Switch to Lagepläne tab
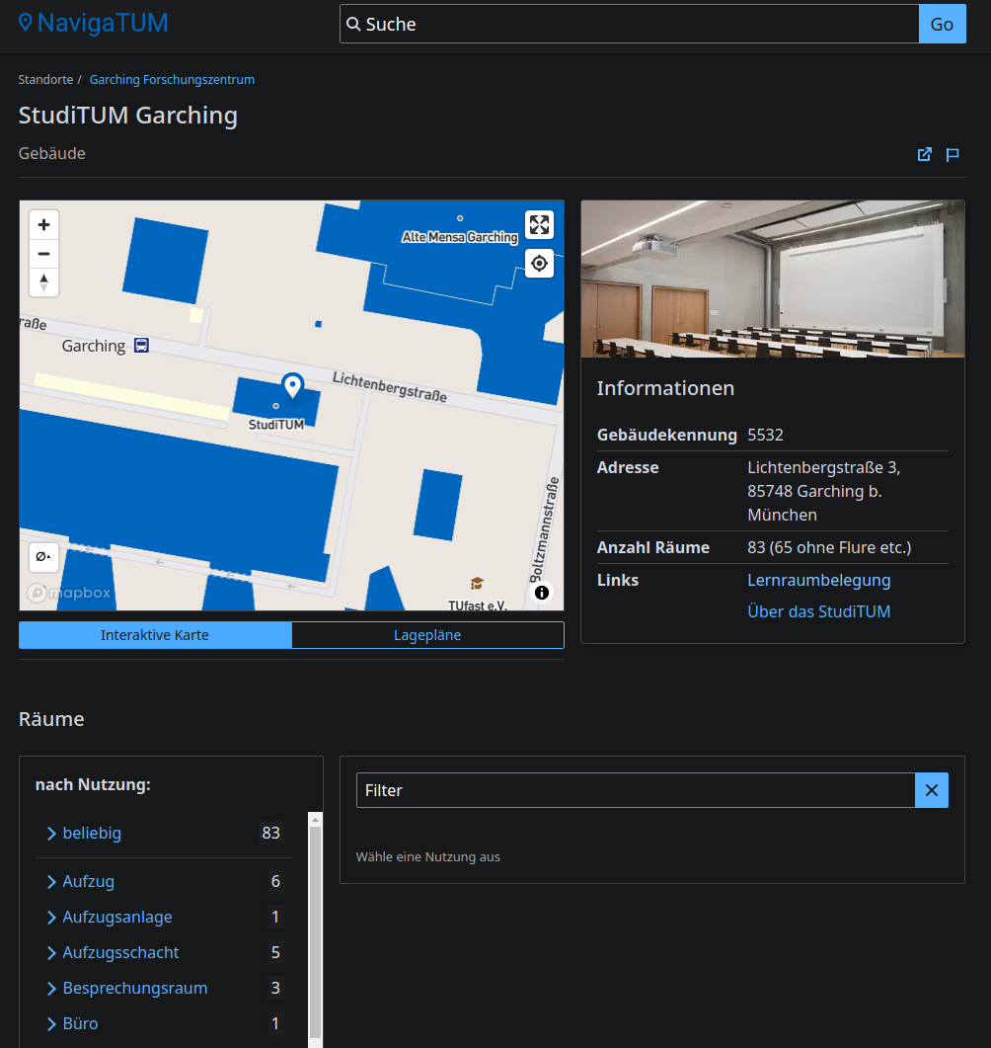This screenshot has width=991, height=1048. (x=427, y=635)
